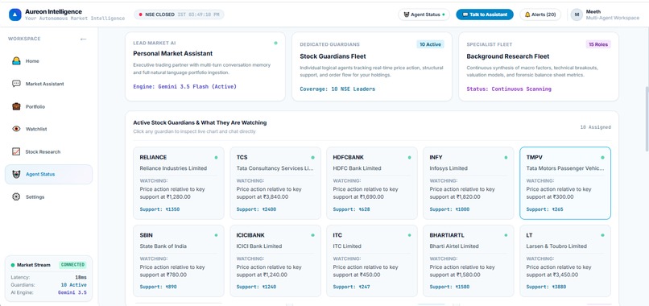The image size is (649, 306).
Task: Go to Portfolio in the sidebar
Action: 48,106
